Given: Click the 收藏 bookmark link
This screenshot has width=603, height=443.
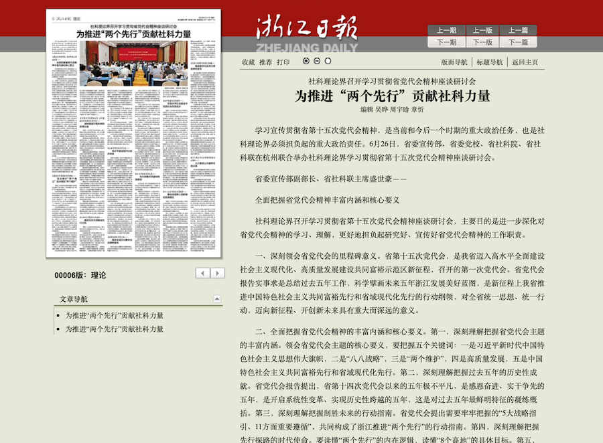Looking at the screenshot, I should pyautogui.click(x=248, y=62).
